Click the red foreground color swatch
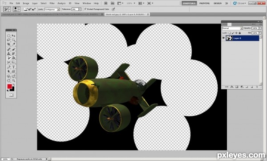 click(9, 86)
